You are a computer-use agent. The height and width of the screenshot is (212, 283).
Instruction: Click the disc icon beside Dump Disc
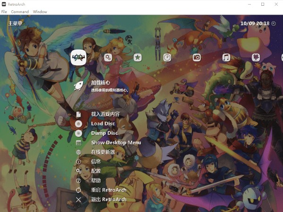pyautogui.click(x=78, y=133)
